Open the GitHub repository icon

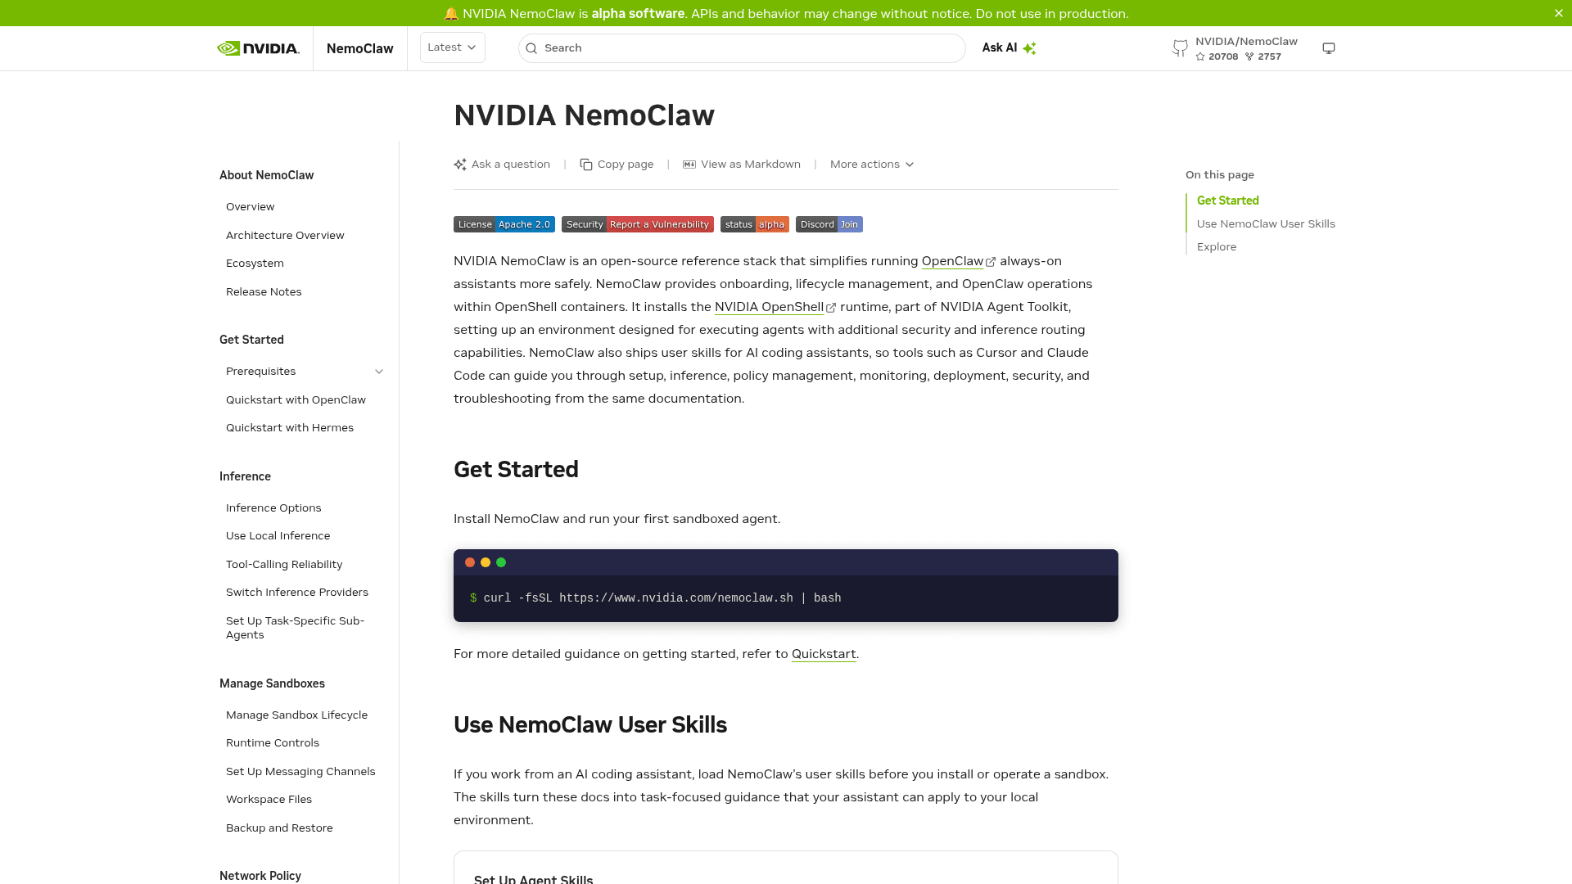tap(1180, 48)
